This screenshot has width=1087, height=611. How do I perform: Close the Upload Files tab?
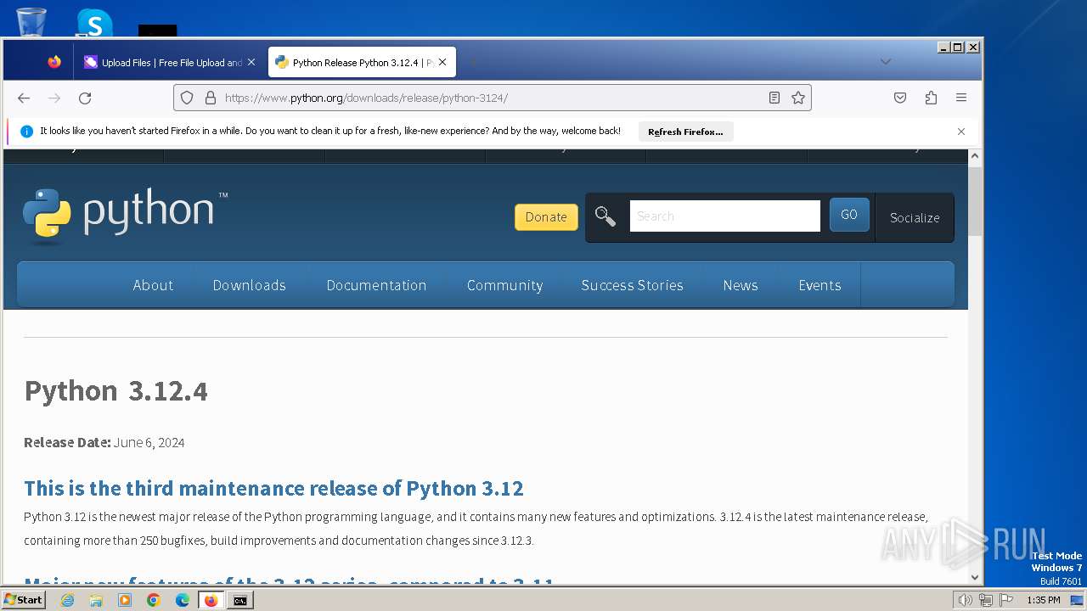point(251,62)
